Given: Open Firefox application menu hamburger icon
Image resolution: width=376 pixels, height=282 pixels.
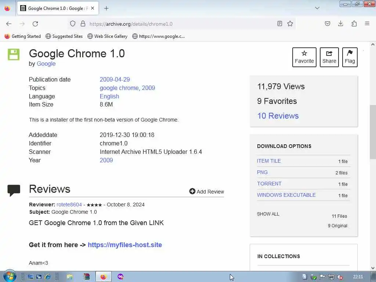Looking at the screenshot, I should click(x=367, y=23).
